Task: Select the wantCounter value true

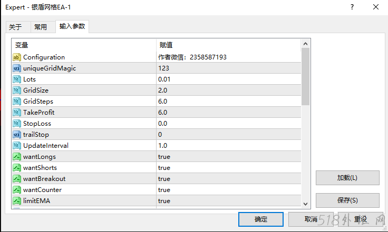Action: (x=229, y=190)
